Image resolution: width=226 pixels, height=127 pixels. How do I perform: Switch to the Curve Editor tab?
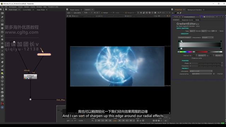click(27, 10)
